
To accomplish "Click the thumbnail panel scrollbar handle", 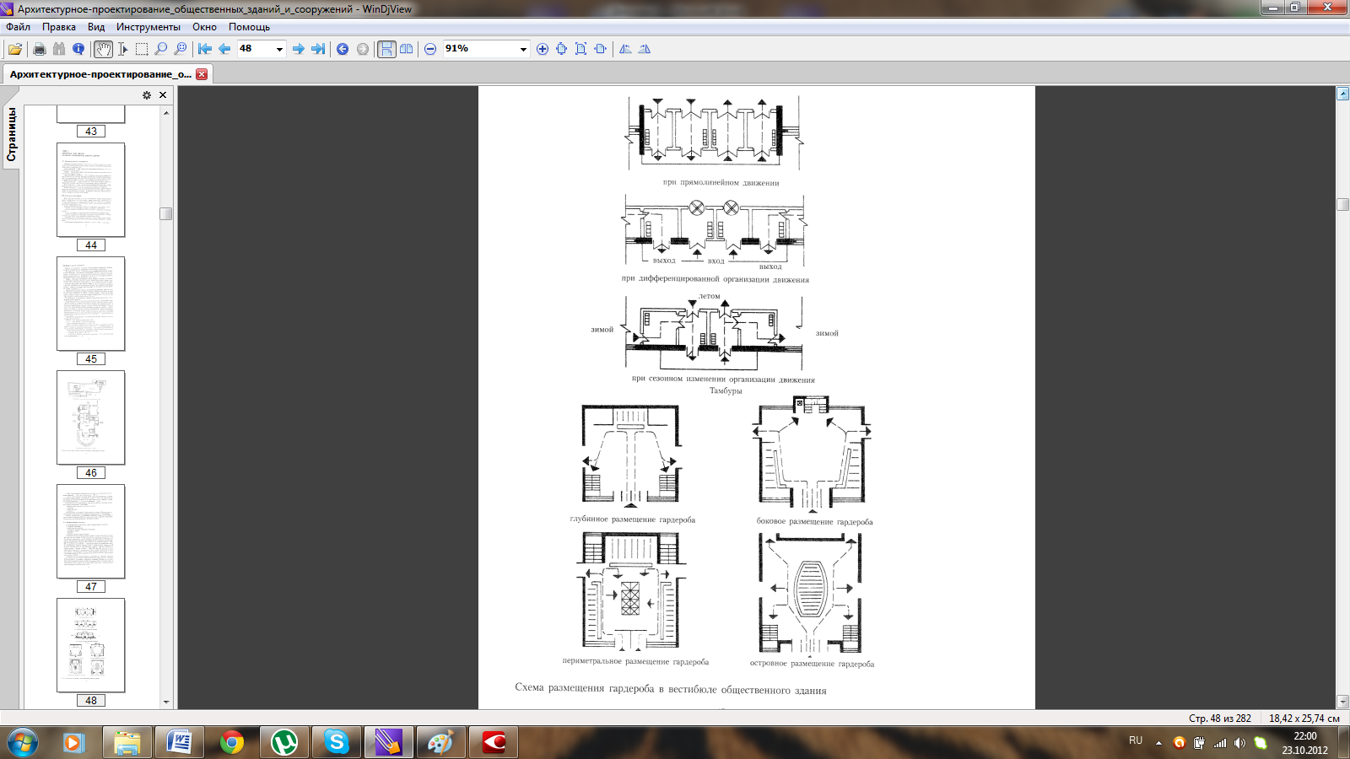I will click(x=166, y=214).
